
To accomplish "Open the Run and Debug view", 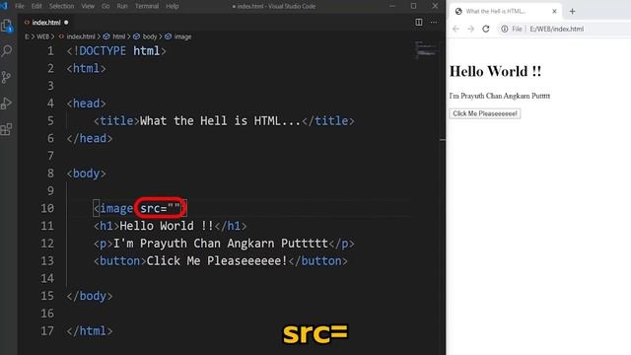I will click(x=7, y=103).
